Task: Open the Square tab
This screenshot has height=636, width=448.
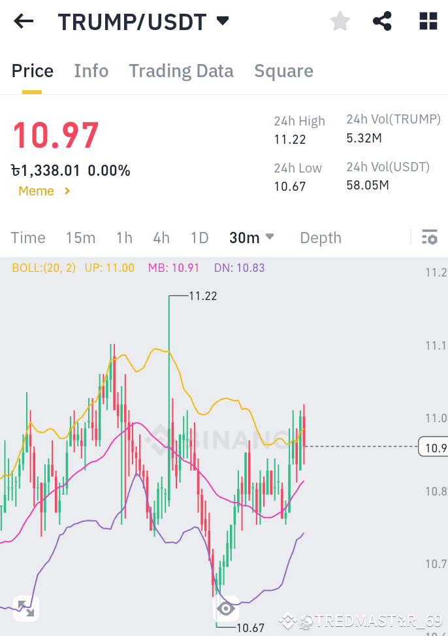Action: (x=284, y=71)
